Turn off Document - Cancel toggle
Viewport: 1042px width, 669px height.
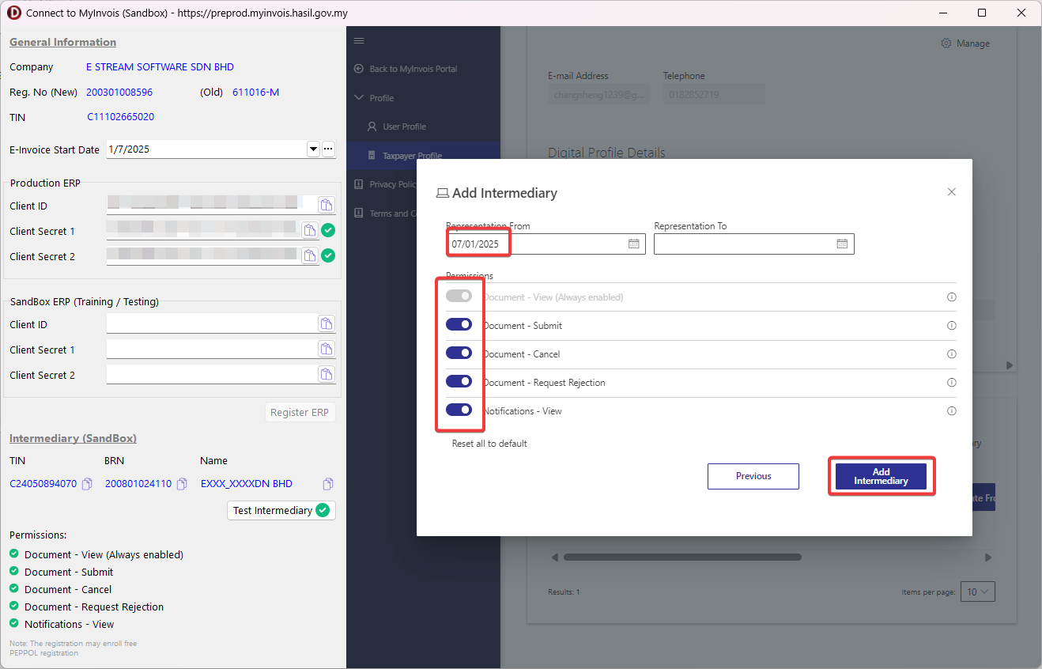(459, 353)
